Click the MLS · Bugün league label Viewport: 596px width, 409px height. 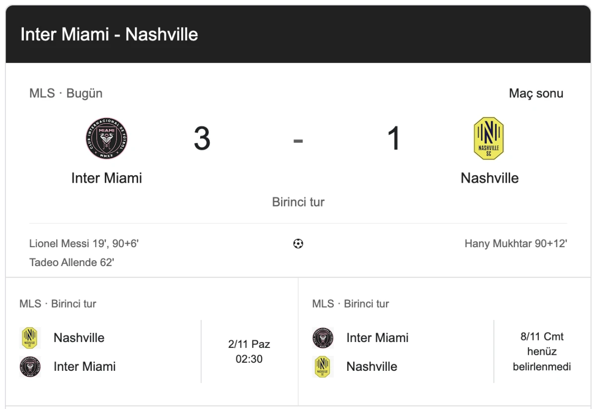(x=66, y=93)
